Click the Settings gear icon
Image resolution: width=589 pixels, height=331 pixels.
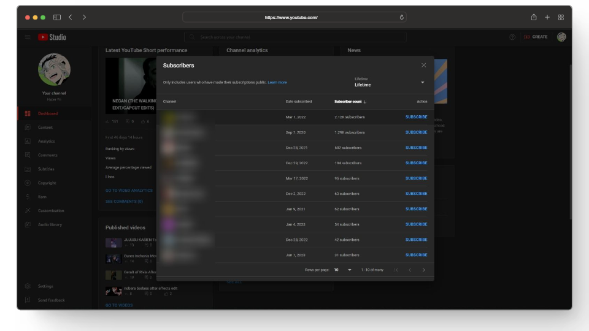tap(28, 286)
